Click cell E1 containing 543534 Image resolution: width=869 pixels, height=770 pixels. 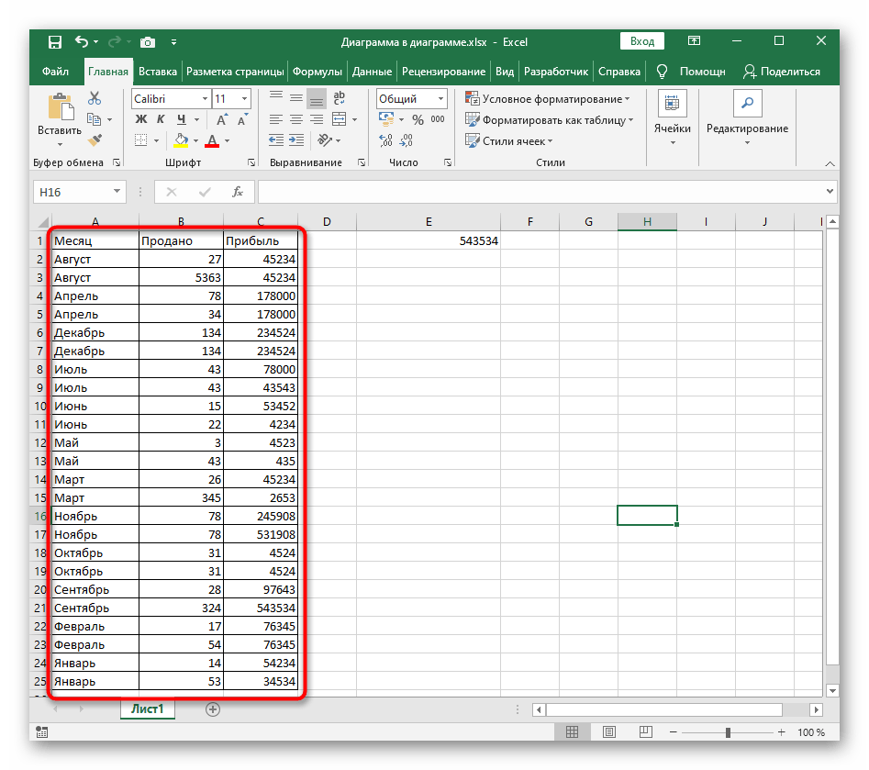pyautogui.click(x=429, y=240)
